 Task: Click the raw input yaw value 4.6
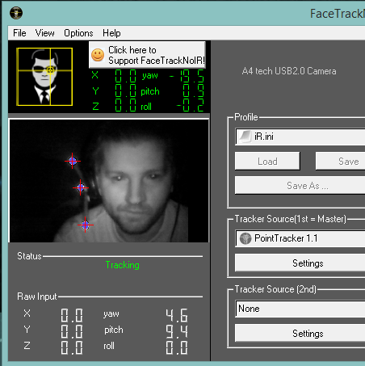[x=177, y=315]
